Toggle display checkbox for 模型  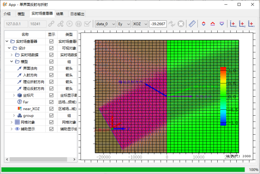pos(52,62)
